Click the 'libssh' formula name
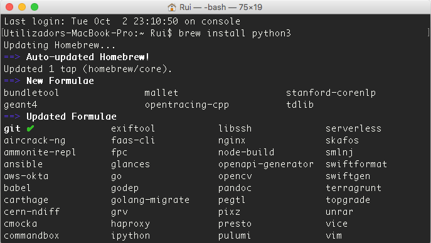The width and height of the screenshot is (431, 243). tap(235, 128)
